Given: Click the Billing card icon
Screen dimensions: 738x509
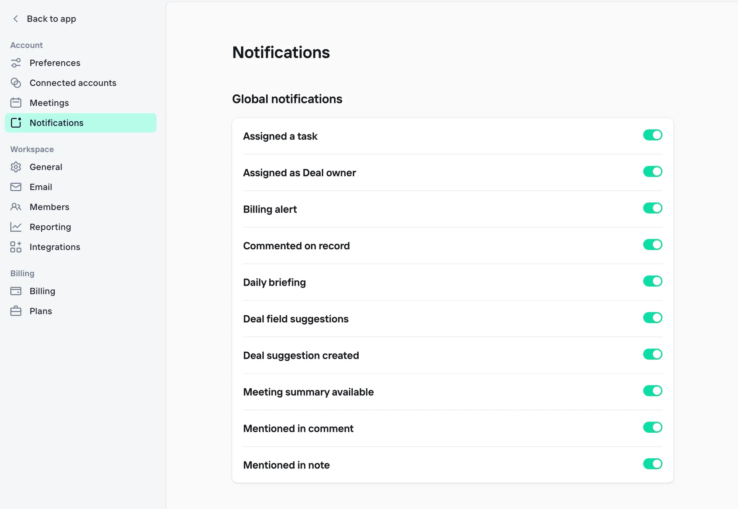Looking at the screenshot, I should pyautogui.click(x=16, y=291).
